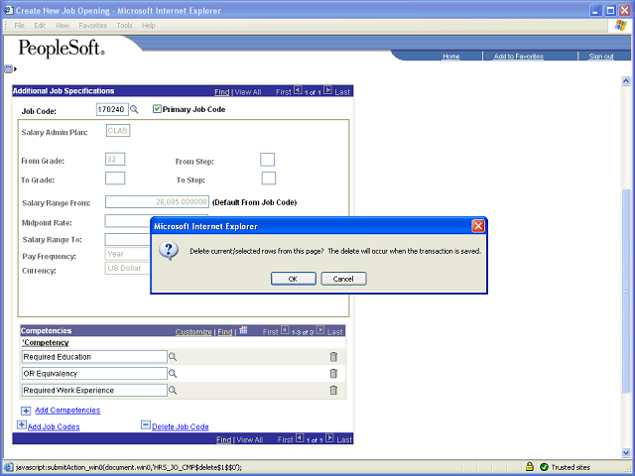
Task: Click the Competency column header
Action: (46, 343)
